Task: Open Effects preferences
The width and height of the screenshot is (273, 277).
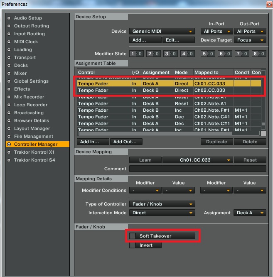Action: (x=22, y=89)
